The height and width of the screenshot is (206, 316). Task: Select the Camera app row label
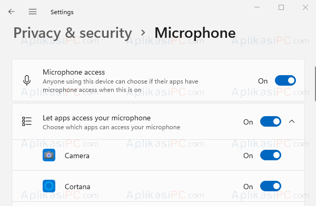[x=77, y=156]
